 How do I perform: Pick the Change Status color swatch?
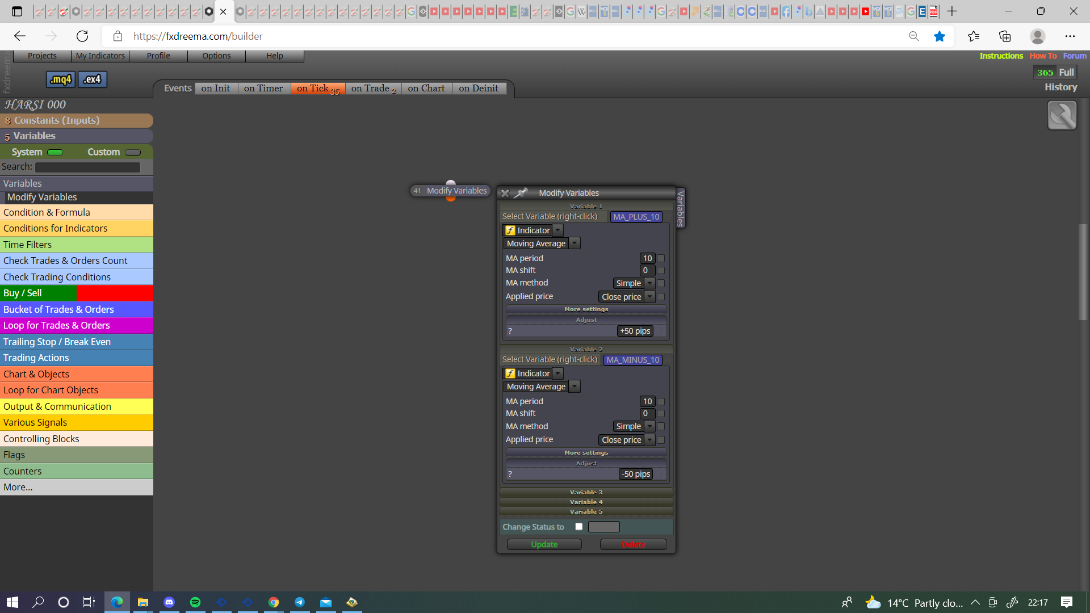pos(603,527)
